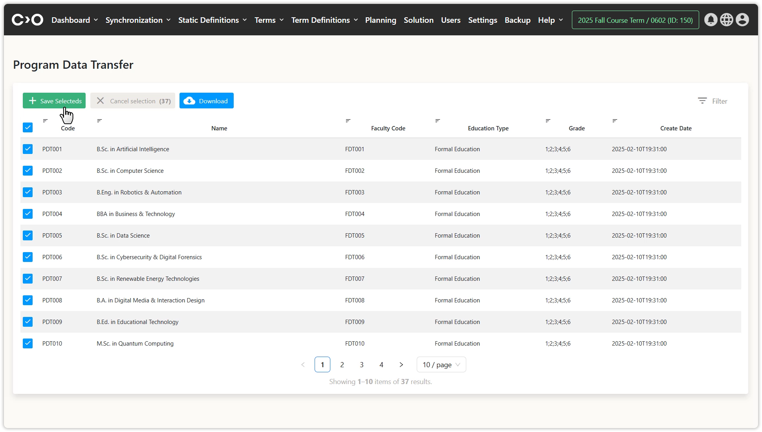Click the app logo in navbar
762x432 pixels.
pos(27,20)
